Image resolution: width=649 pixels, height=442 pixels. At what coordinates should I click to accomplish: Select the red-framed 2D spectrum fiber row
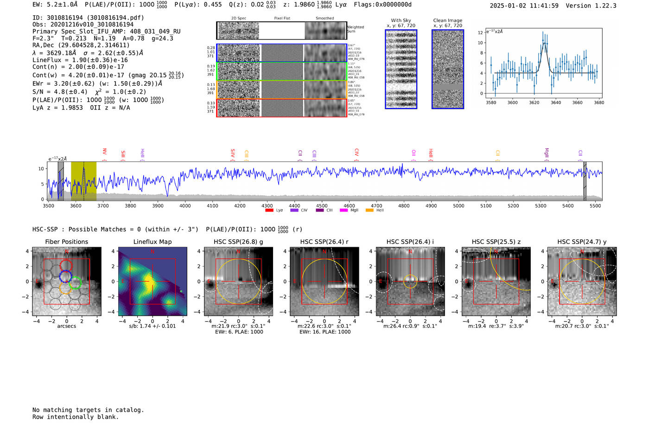point(282,108)
